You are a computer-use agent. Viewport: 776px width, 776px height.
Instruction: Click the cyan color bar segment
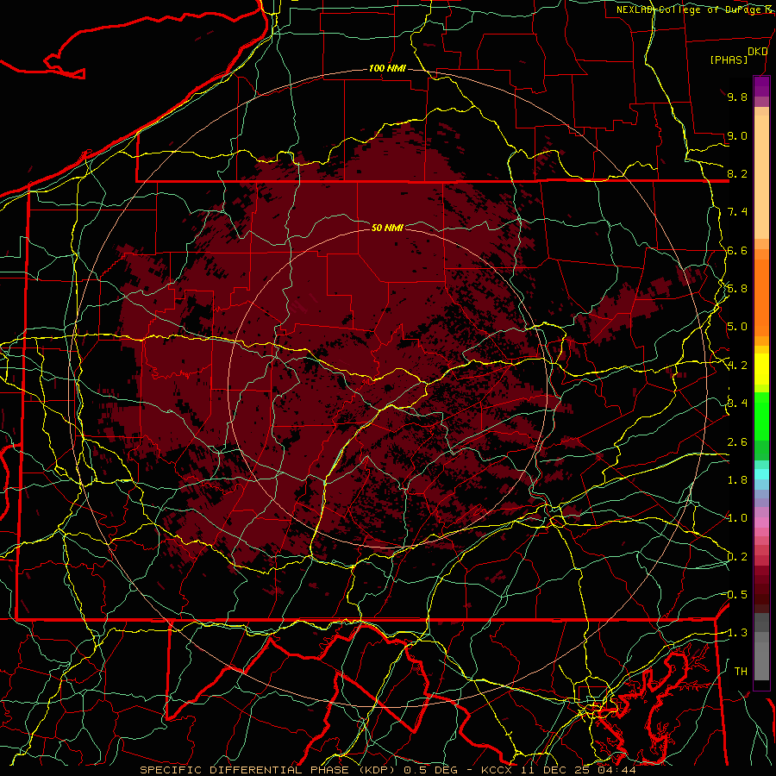tap(761, 474)
